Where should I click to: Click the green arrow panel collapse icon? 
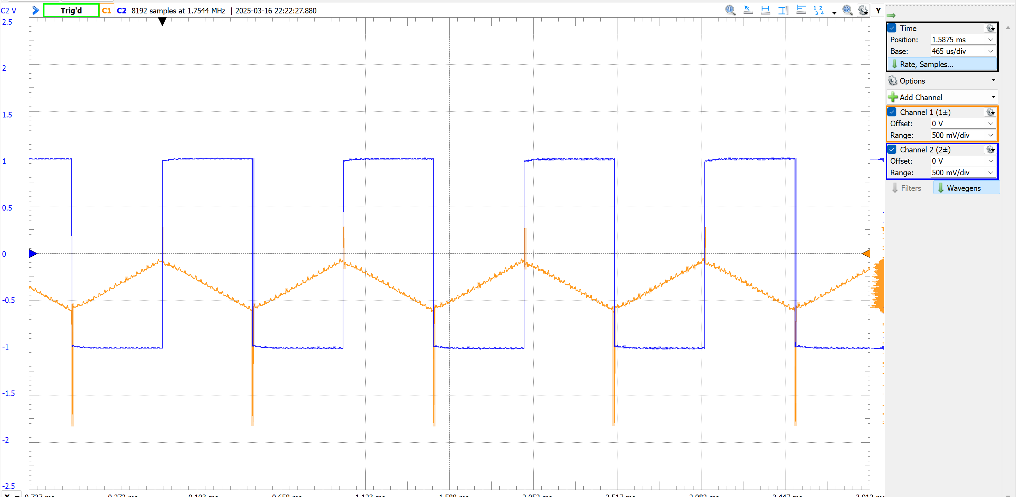point(891,16)
